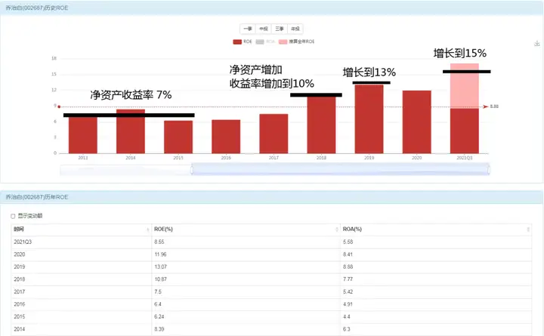Select ROE value 13.07 for 2019
544x336 pixels.
(x=160, y=267)
